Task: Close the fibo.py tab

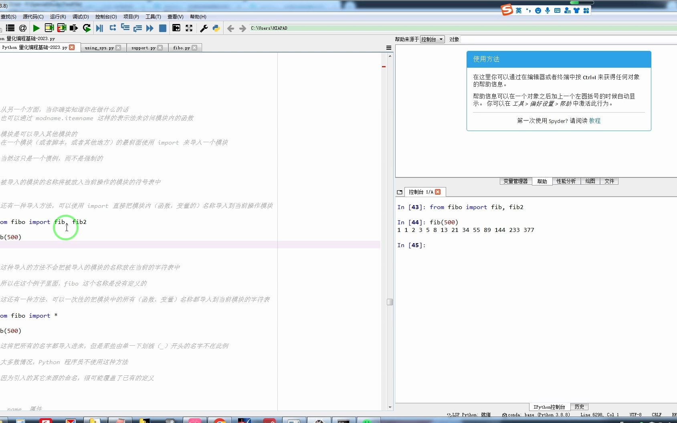Action: click(194, 48)
